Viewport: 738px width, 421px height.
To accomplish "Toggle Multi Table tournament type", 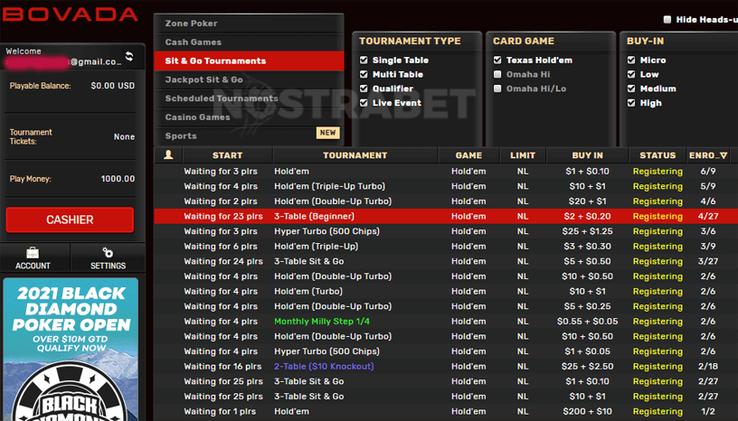I will [x=364, y=74].
